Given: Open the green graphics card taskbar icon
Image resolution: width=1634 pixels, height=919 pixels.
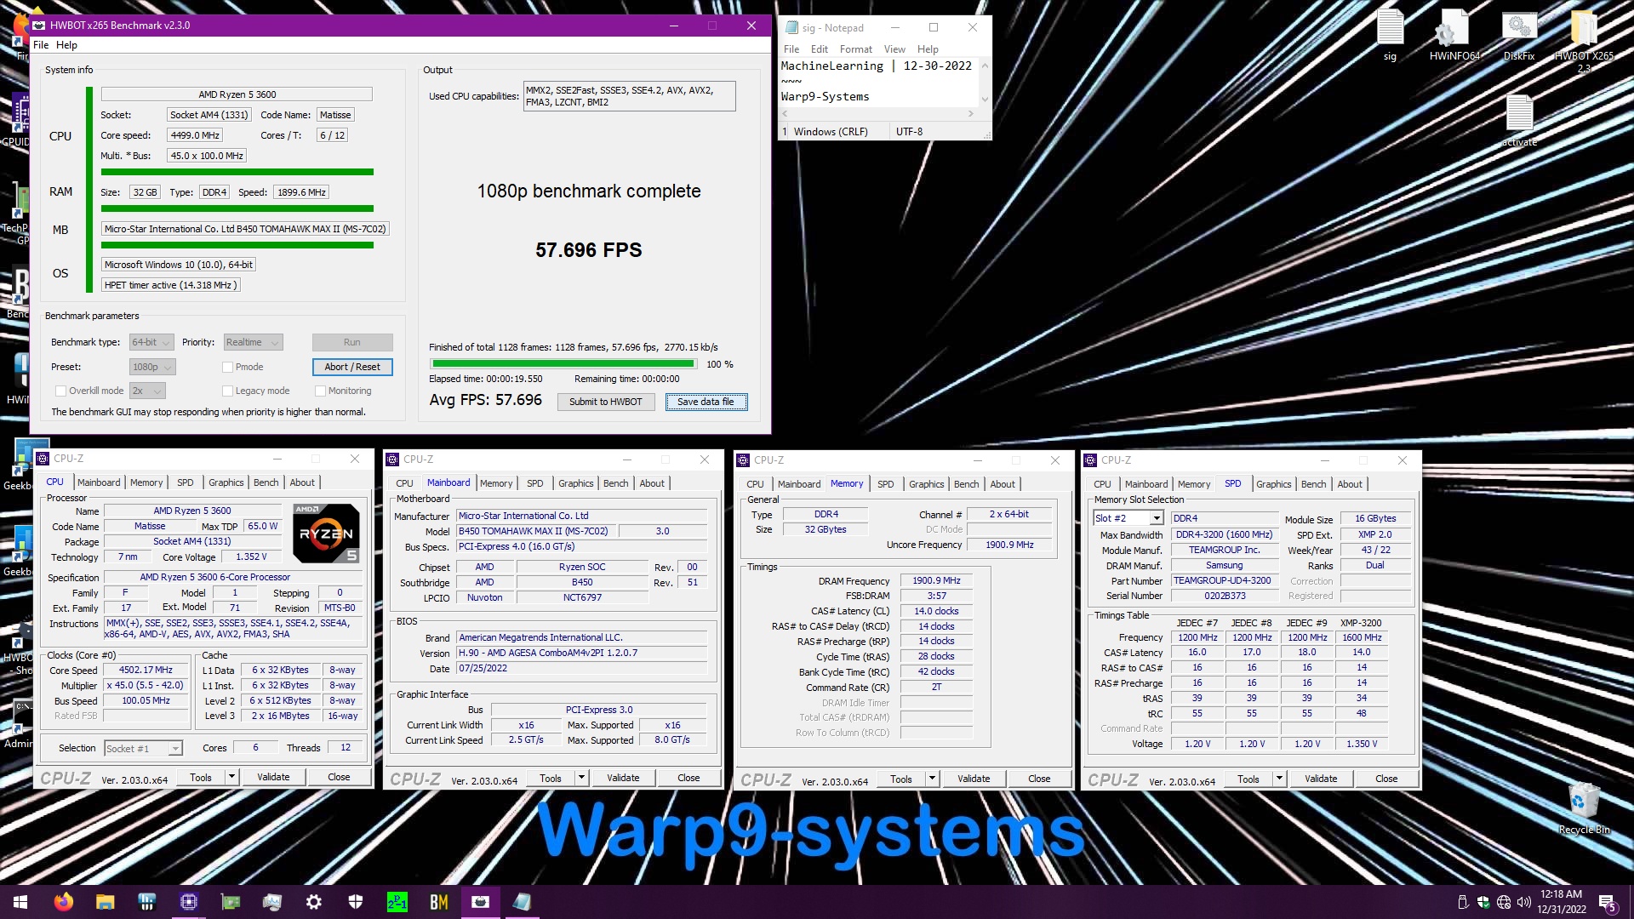Looking at the screenshot, I should click(x=230, y=902).
